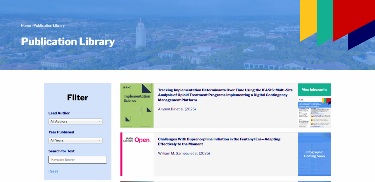Click the Infographic Coming Soon tile
Image resolution: width=375 pixels, height=182 pixels.
coord(314,154)
